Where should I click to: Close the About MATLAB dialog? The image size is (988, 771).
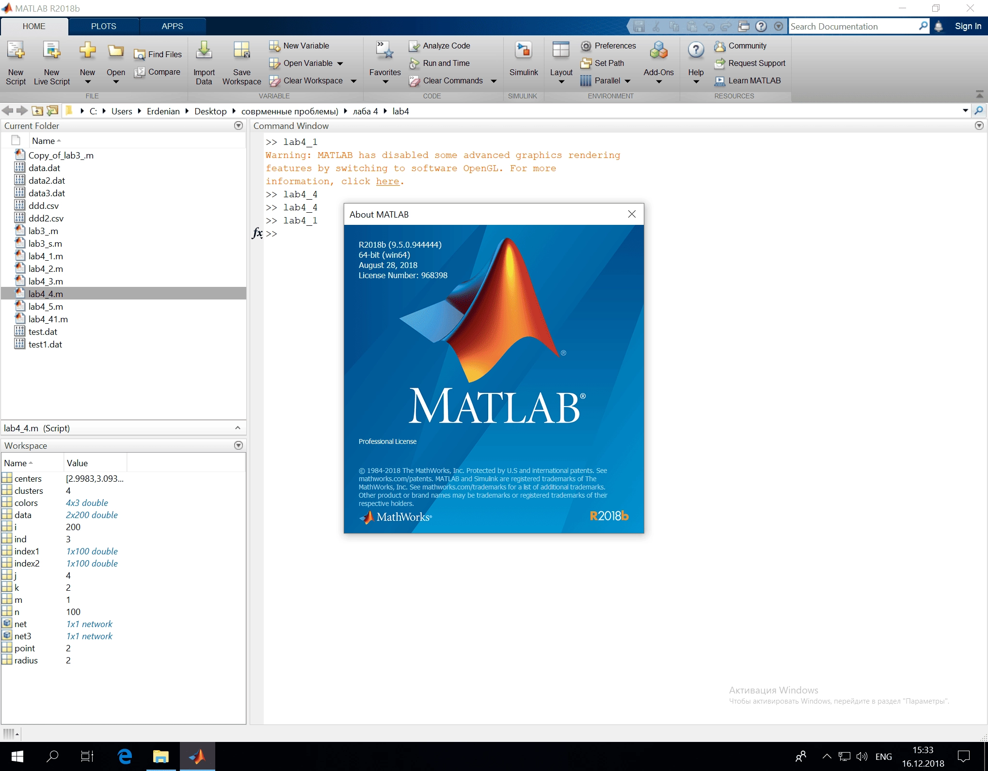pyautogui.click(x=632, y=214)
